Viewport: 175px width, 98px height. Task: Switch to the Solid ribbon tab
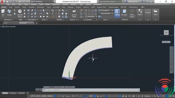(10, 7)
